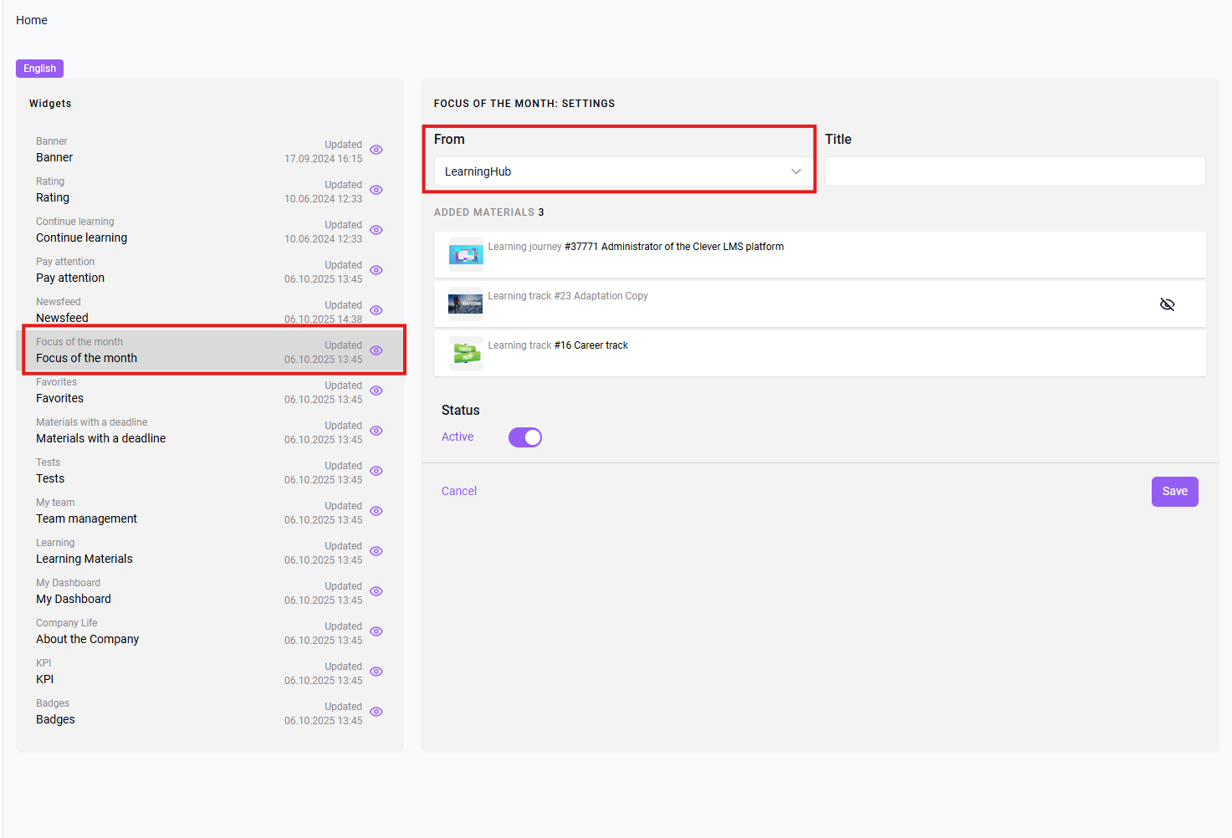Click '#16 Career track' material text
Screen dimensions: 1232x838
click(x=591, y=345)
